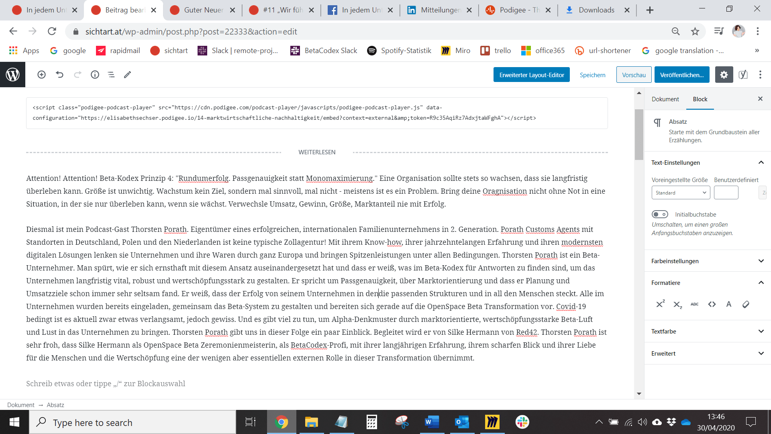The width and height of the screenshot is (771, 434).
Task: Open the browser zoom magnifier icon
Action: pos(676,31)
